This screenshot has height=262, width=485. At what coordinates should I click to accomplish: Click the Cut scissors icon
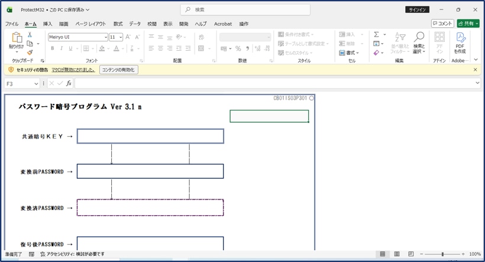click(x=30, y=35)
